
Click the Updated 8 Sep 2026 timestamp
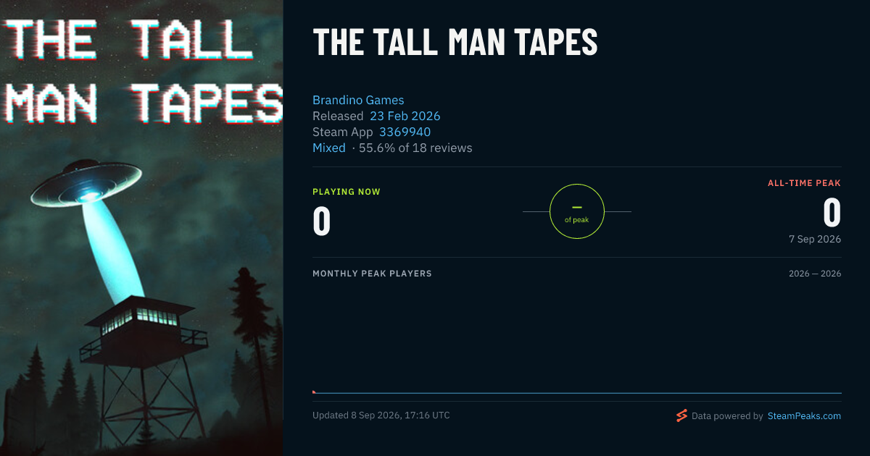pyautogui.click(x=381, y=415)
